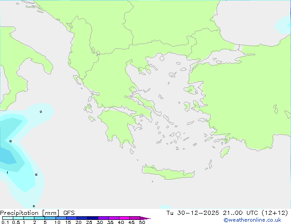This screenshot has width=291, height=224.
Task: Click the "21..00" time value
Action: [233, 213]
